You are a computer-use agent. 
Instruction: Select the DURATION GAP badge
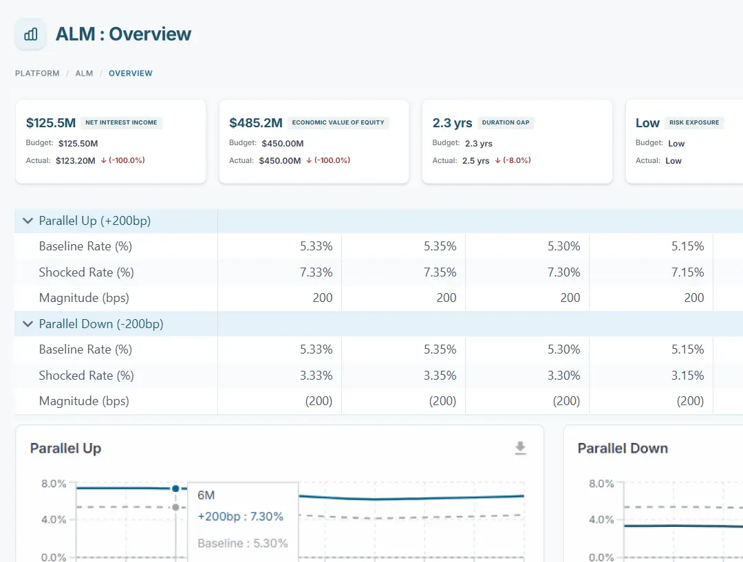pyautogui.click(x=506, y=122)
